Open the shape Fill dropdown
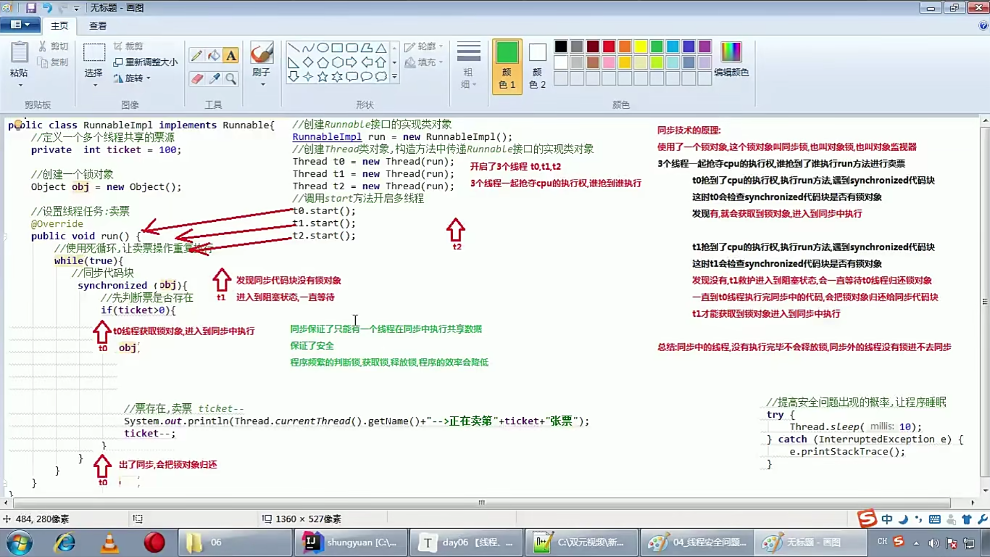 (x=423, y=62)
